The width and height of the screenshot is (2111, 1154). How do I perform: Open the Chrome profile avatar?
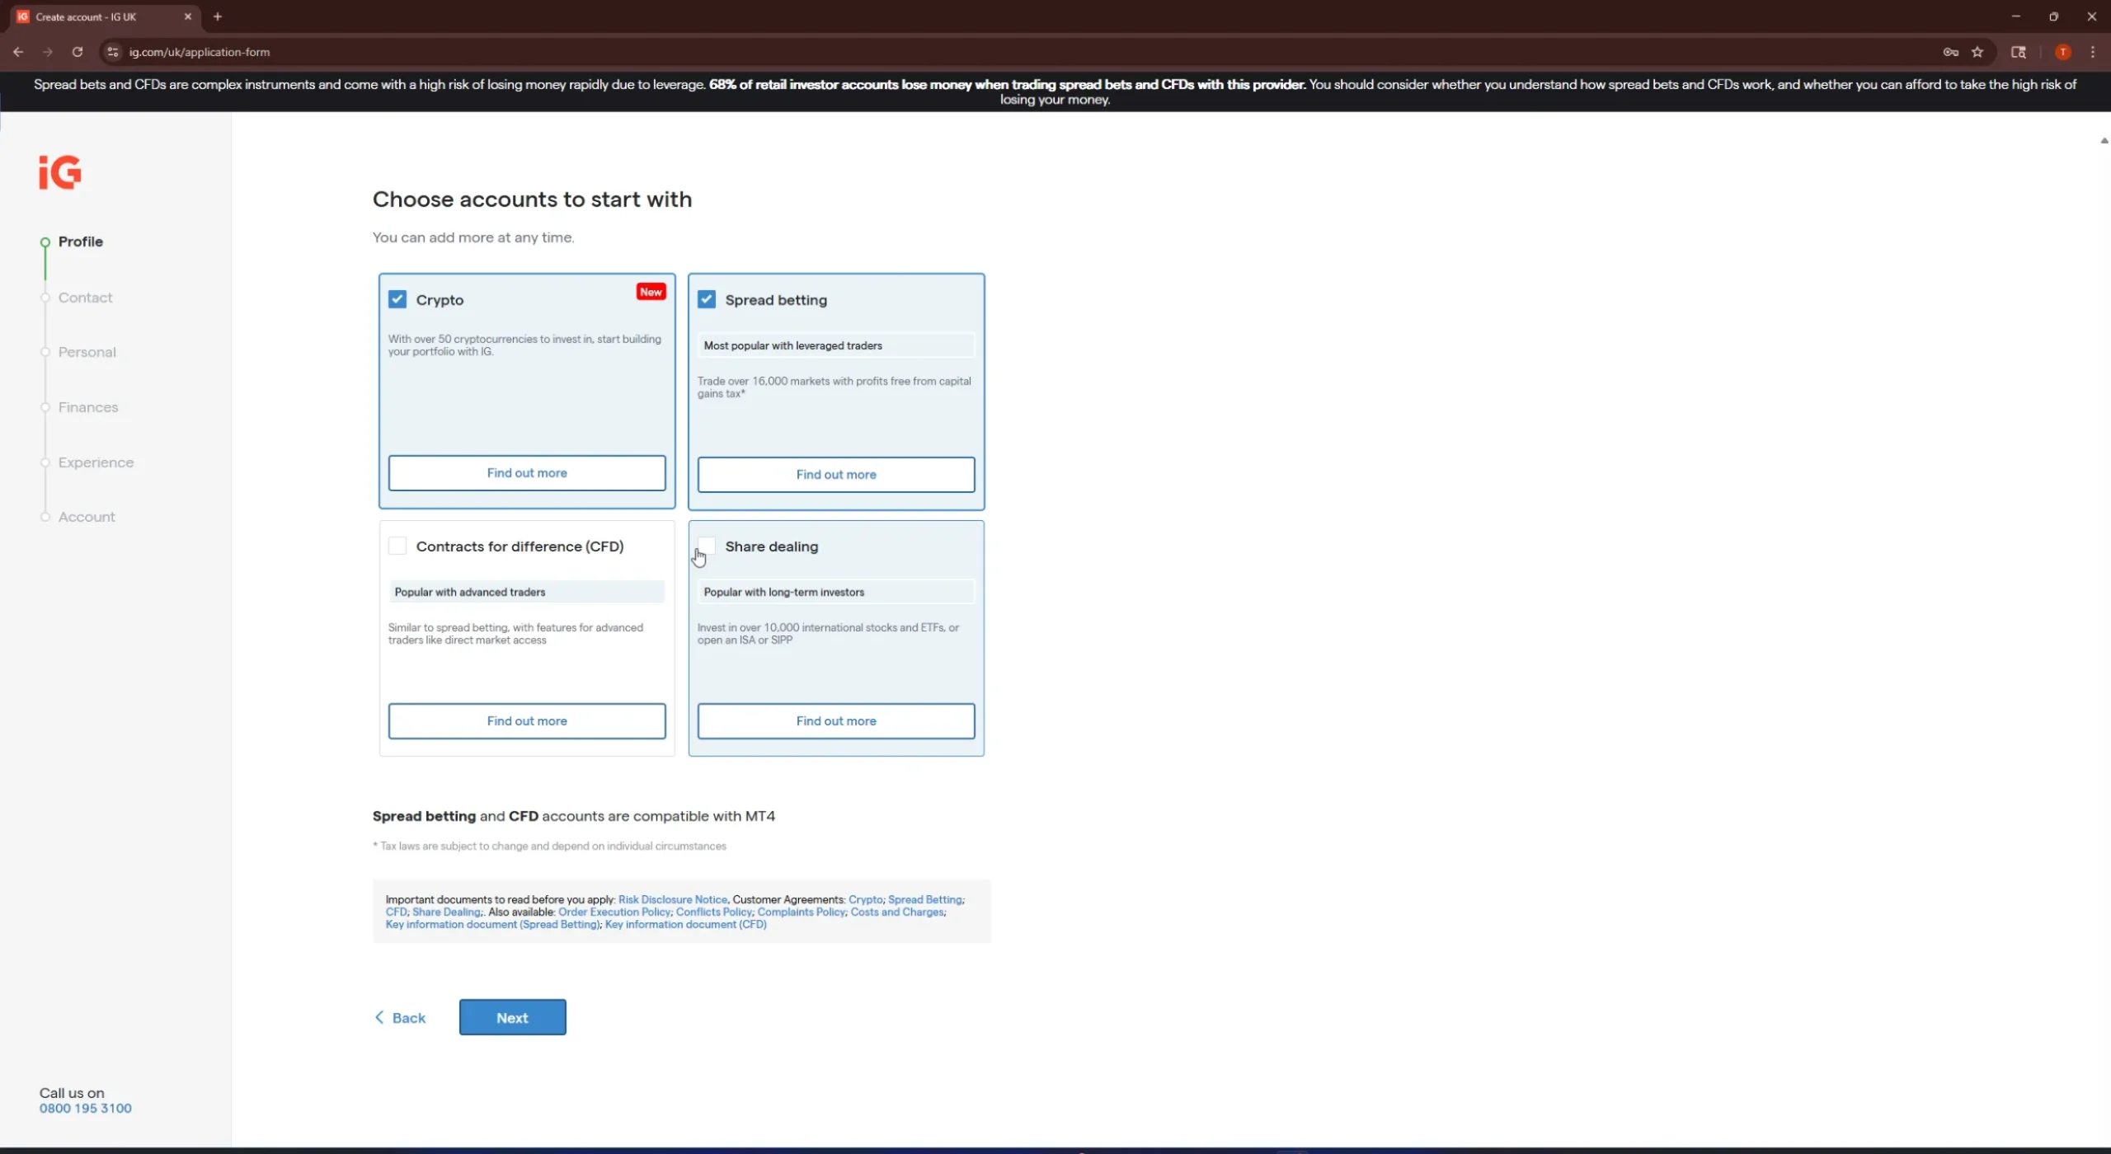(x=2063, y=52)
